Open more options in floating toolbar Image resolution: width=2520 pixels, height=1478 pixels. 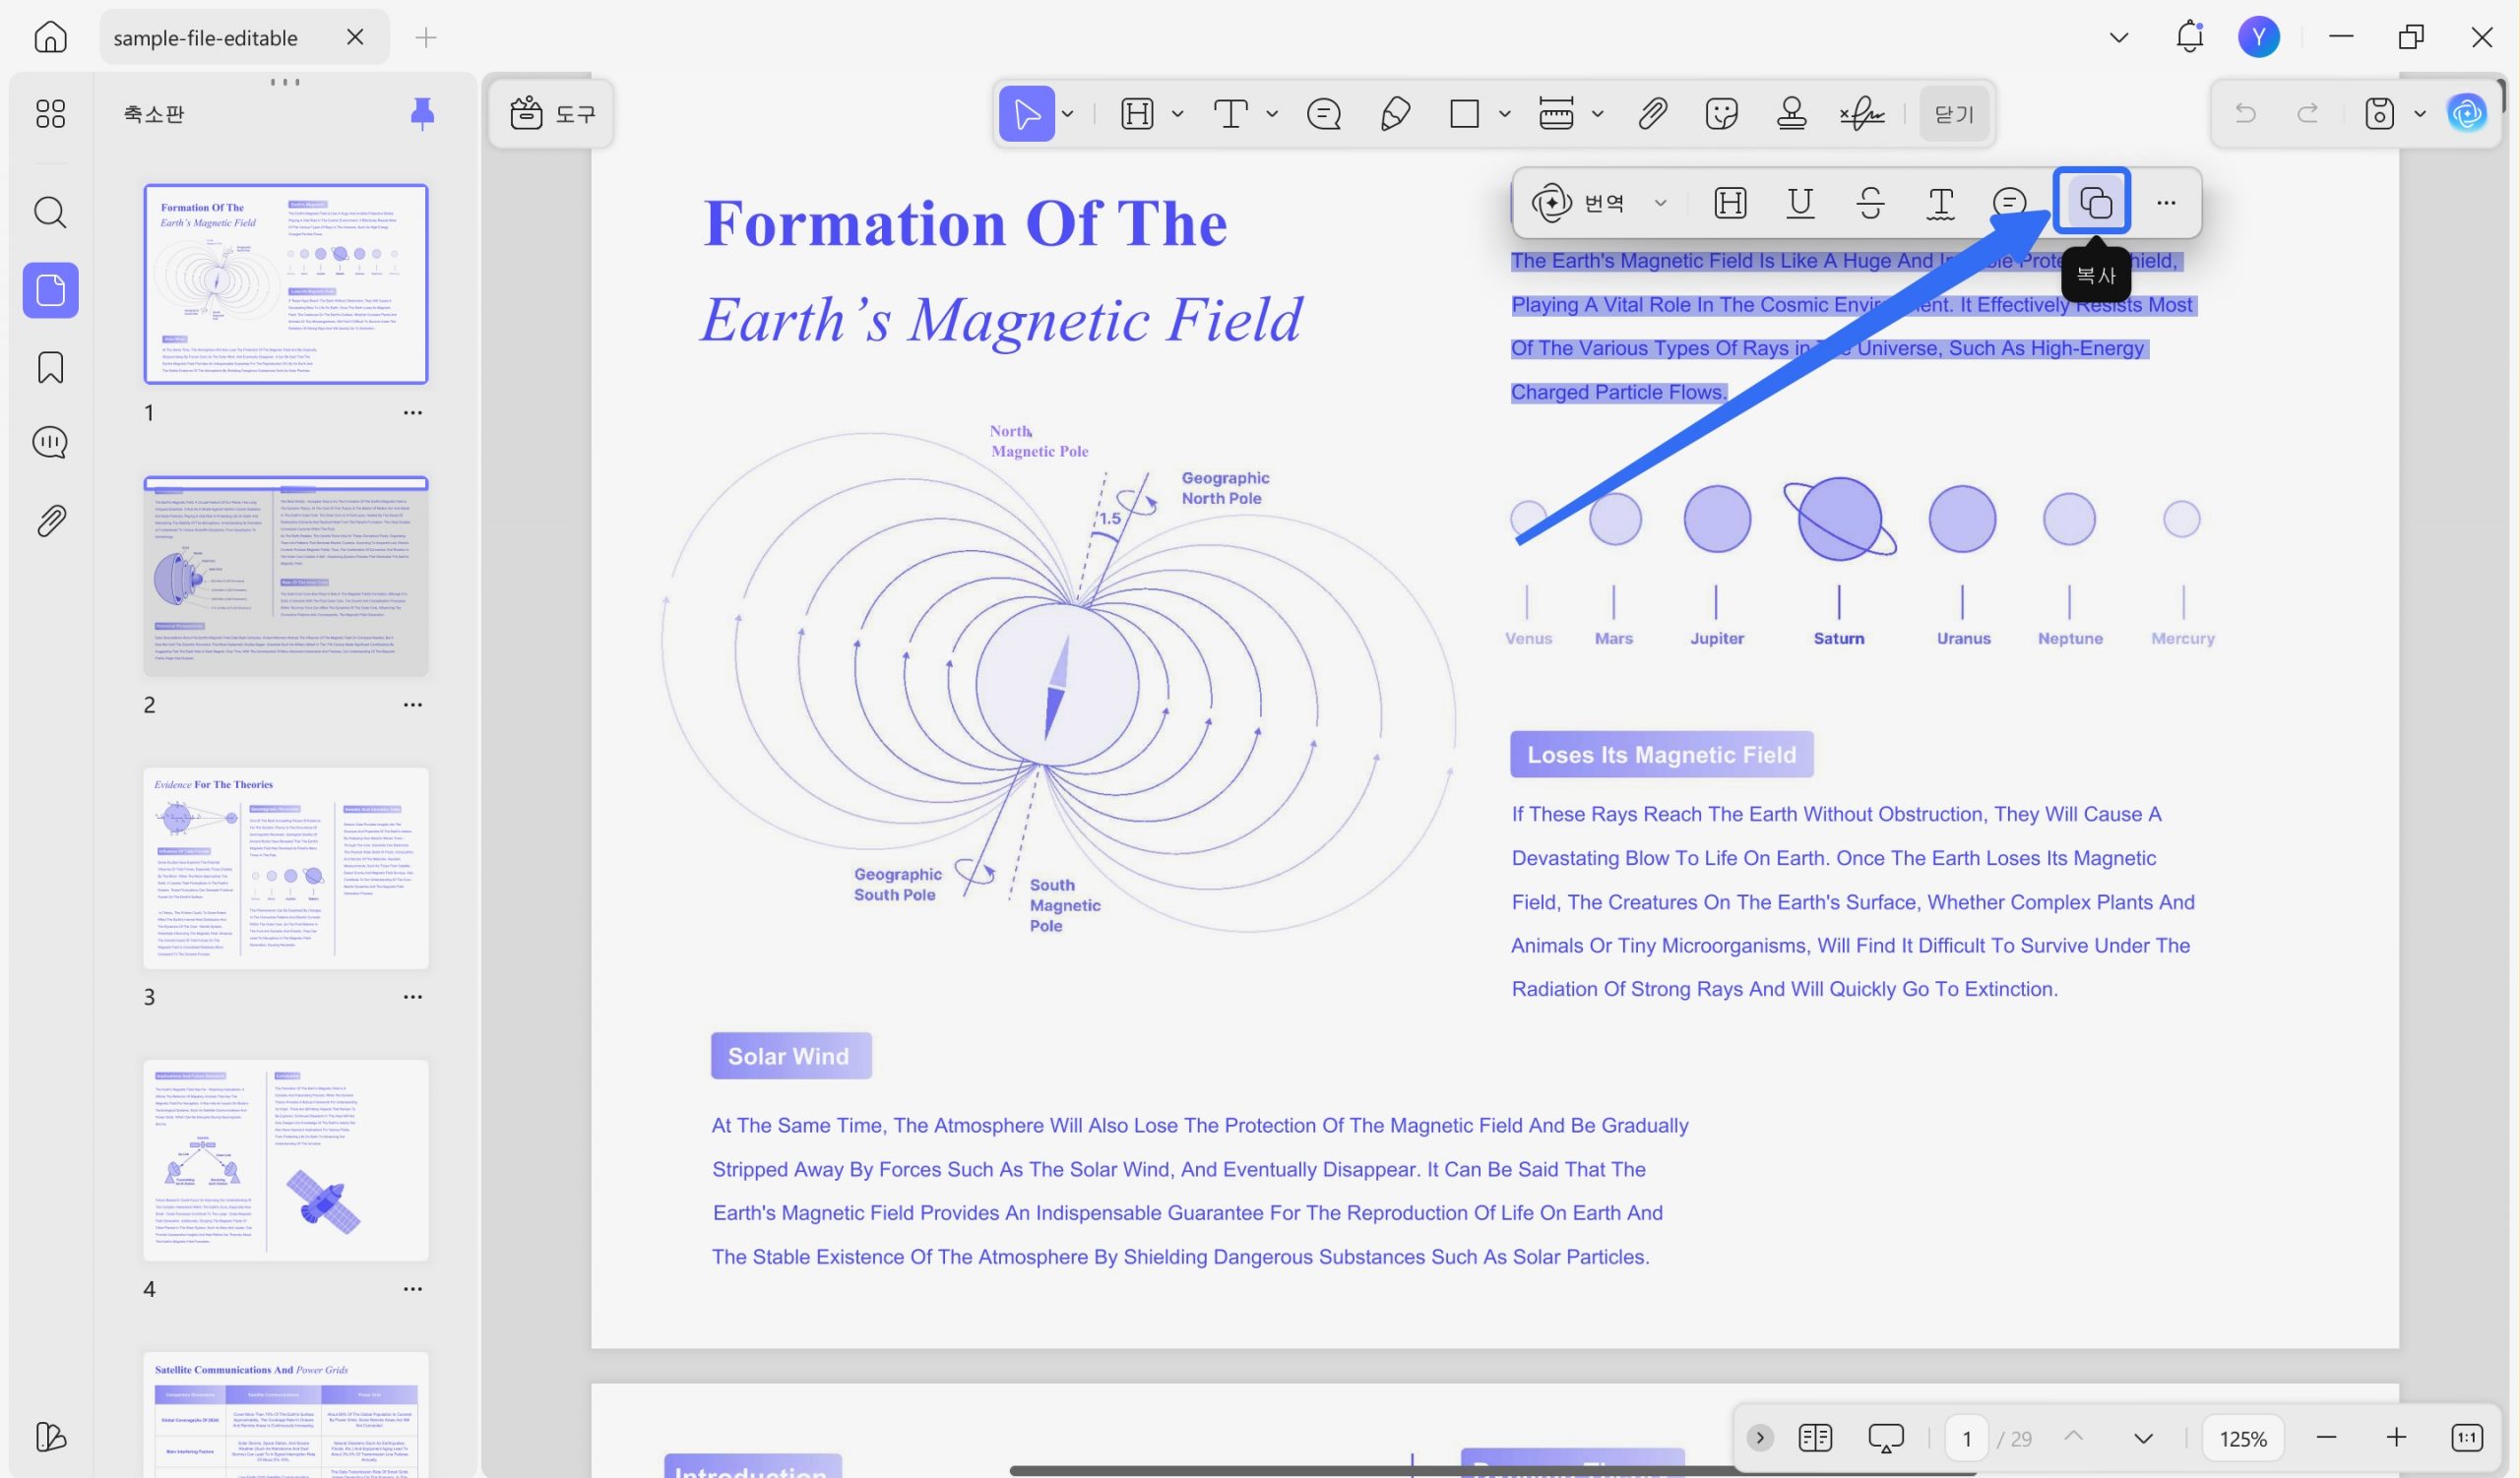(2166, 203)
